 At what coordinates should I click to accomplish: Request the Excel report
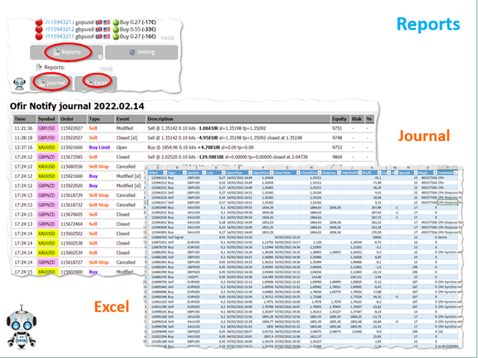[96, 83]
